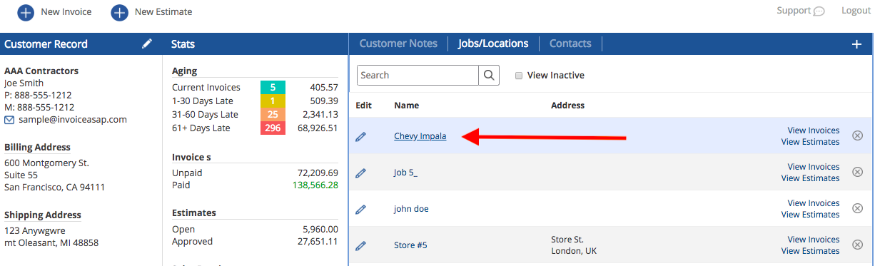
Task: Select the Jobs/Locations tab
Action: click(x=493, y=44)
